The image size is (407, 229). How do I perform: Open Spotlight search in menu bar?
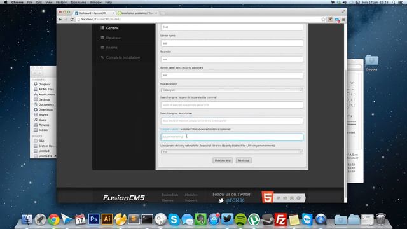[x=394, y=2]
